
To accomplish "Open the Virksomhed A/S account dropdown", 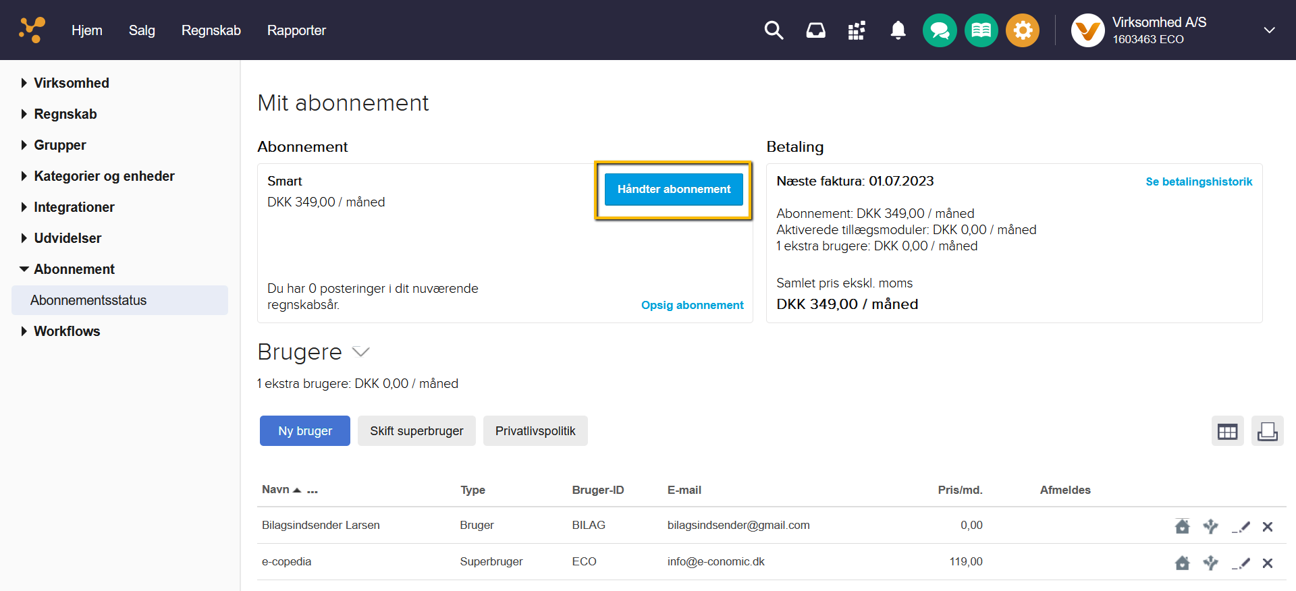I will coord(1269,30).
